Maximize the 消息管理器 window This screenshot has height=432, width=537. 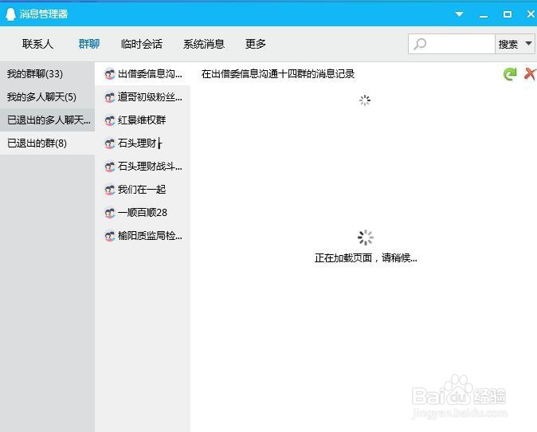pos(508,14)
